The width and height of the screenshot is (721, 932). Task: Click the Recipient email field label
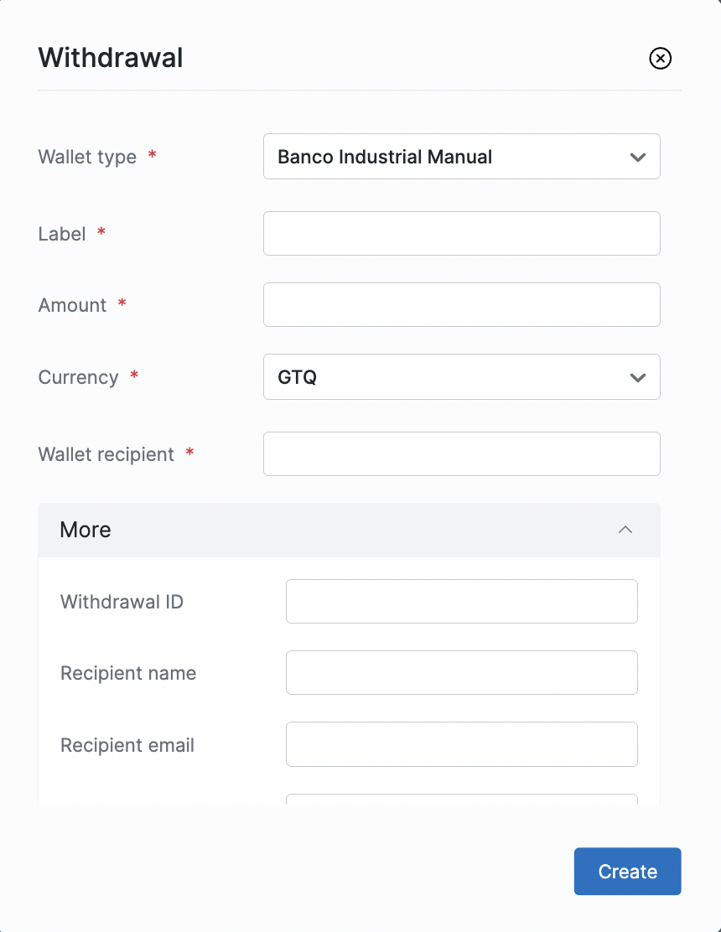127,745
